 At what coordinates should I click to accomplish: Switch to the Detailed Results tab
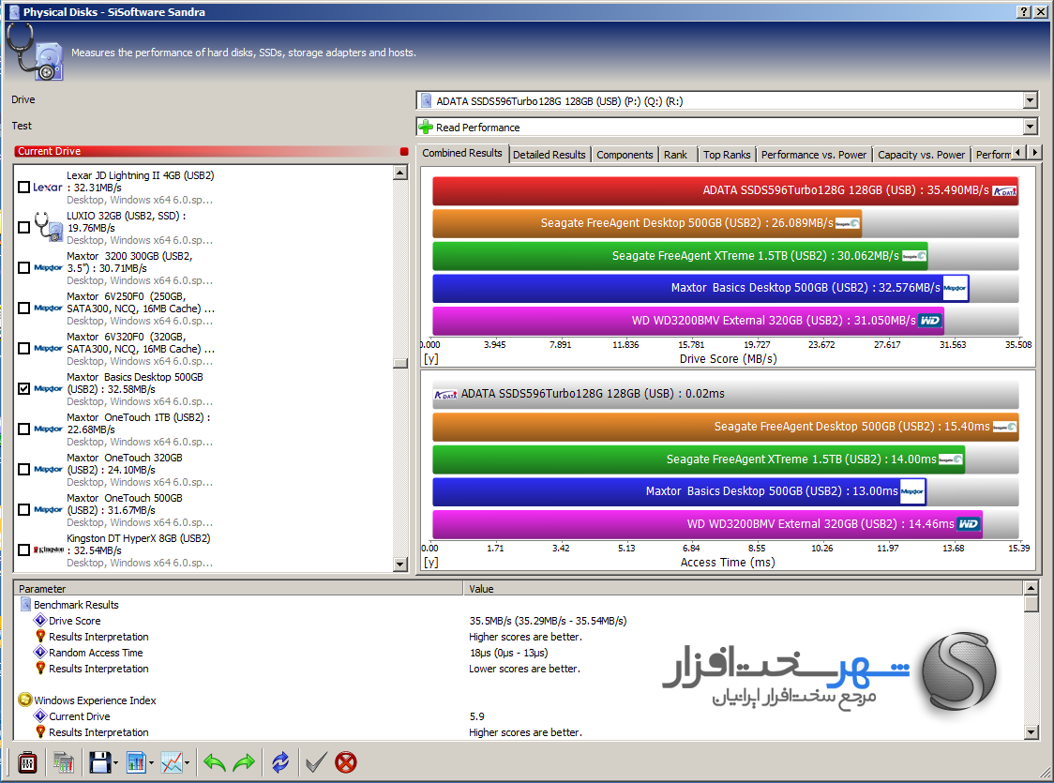(550, 155)
